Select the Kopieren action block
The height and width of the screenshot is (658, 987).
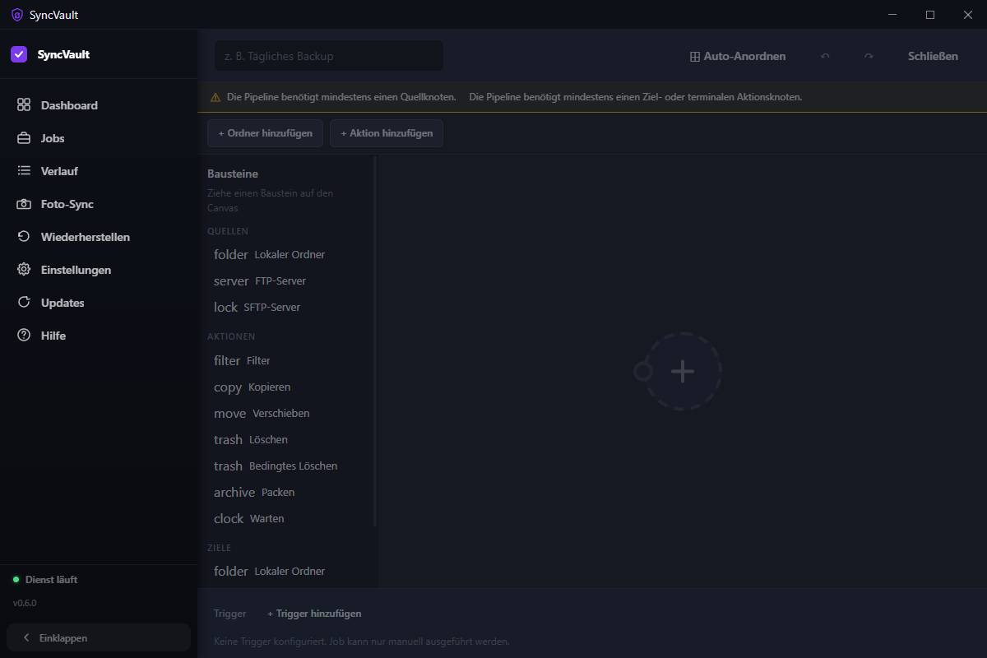pyautogui.click(x=287, y=387)
